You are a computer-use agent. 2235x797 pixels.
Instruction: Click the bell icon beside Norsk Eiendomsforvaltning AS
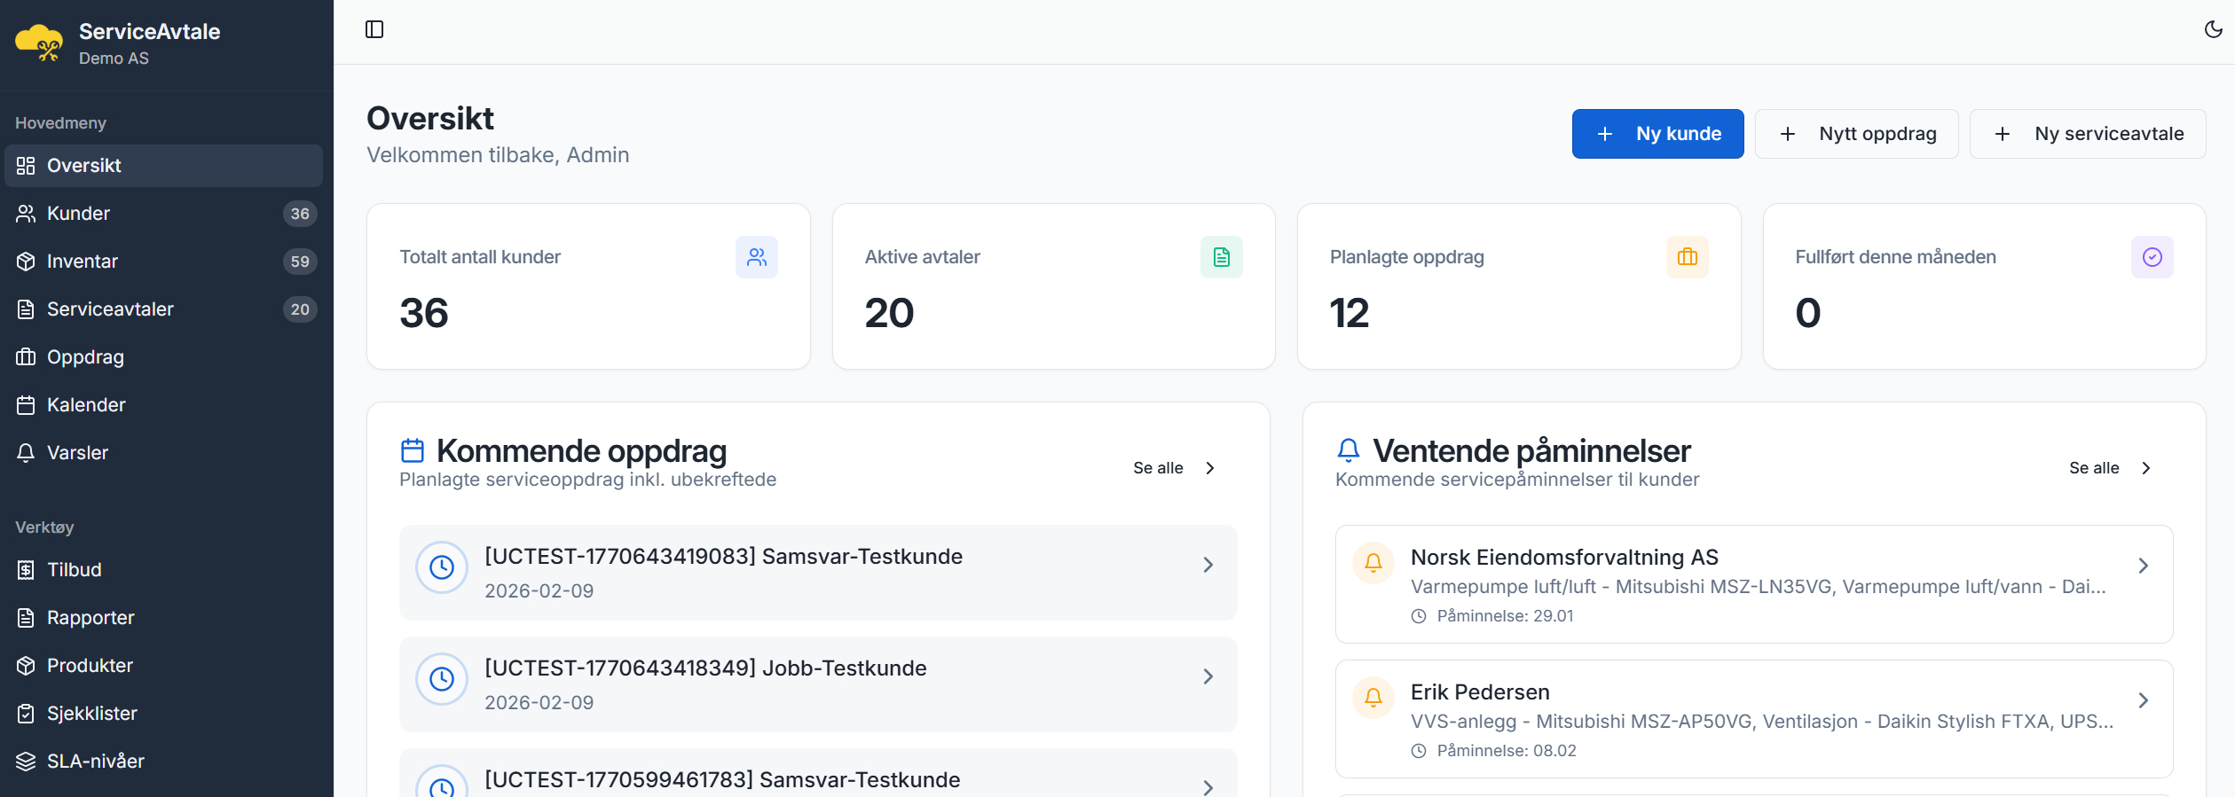click(x=1373, y=563)
